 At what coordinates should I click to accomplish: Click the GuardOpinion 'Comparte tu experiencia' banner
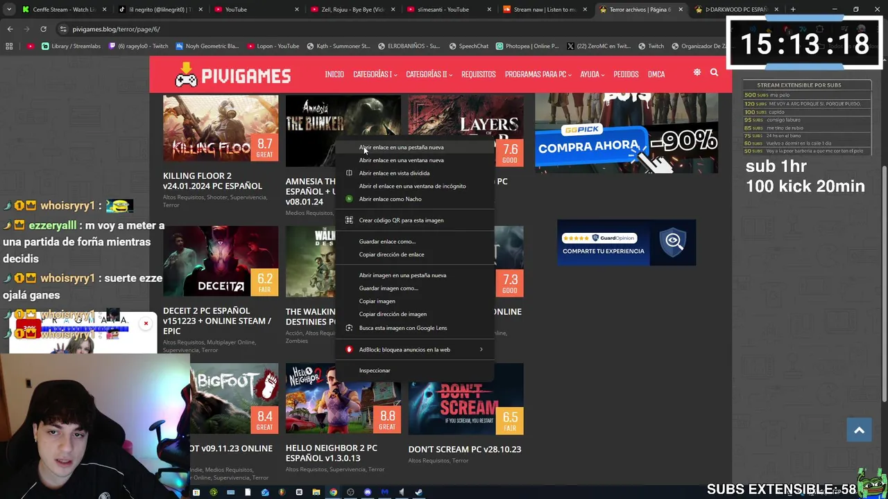(x=626, y=243)
